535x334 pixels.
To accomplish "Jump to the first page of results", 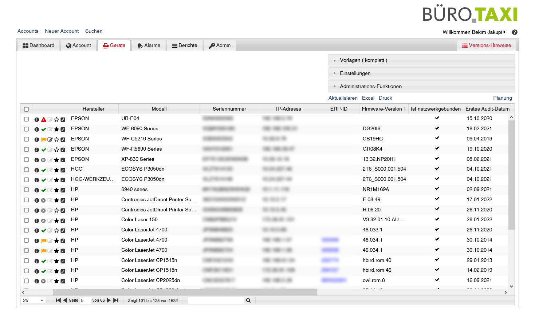I will [x=58, y=301].
